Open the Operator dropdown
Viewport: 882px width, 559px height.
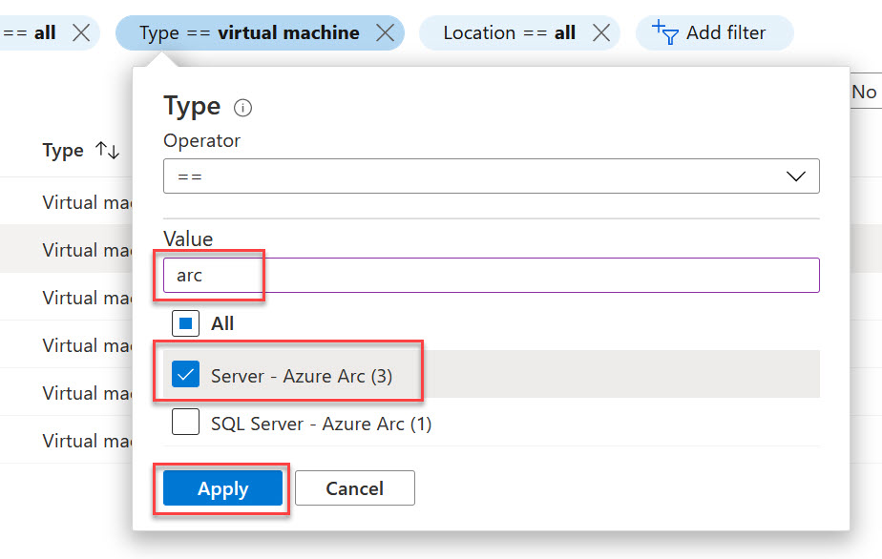tap(492, 176)
